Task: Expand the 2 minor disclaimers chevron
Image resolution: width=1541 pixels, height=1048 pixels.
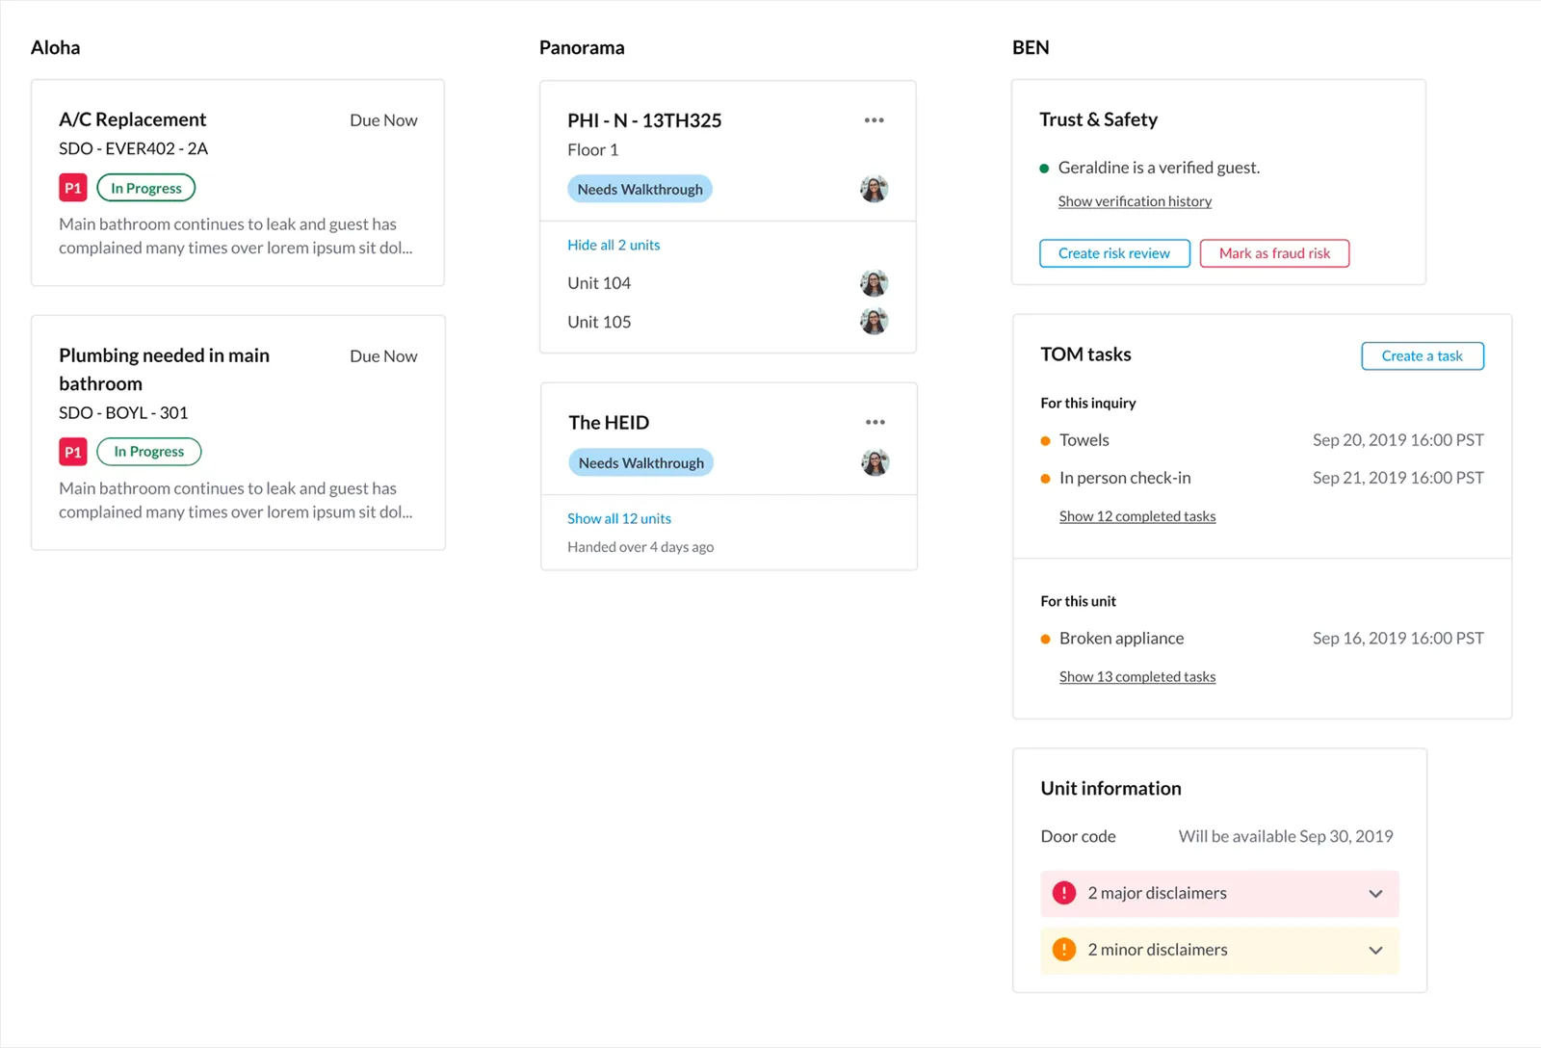Action: pos(1375,950)
